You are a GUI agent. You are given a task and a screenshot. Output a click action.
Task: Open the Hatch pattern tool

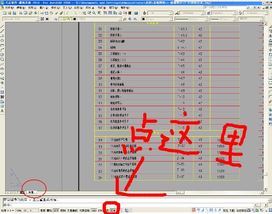click(x=2, y=92)
